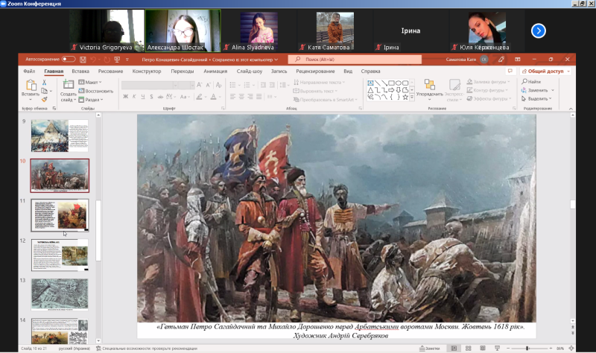Click the Undo arrow icon
The width and height of the screenshot is (596, 353).
(93, 60)
